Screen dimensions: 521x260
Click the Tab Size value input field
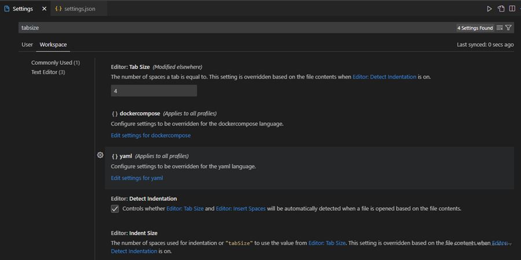(x=153, y=91)
